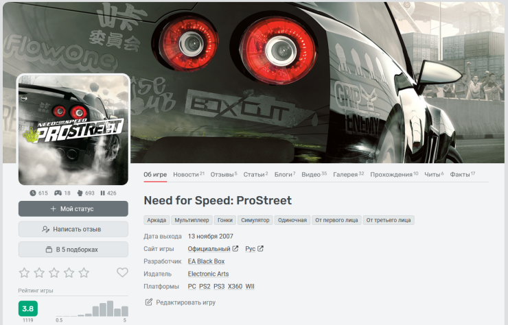Click the icon showing 693 count
Image resolution: width=508 pixels, height=325 pixels.
(80, 193)
